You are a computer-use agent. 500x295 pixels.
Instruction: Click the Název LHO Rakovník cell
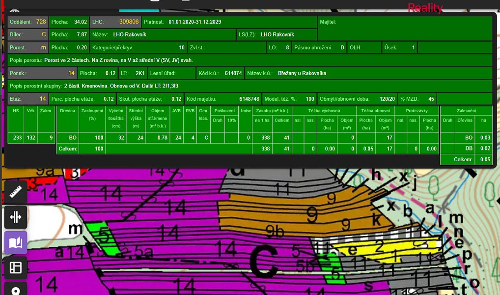pyautogui.click(x=163, y=34)
